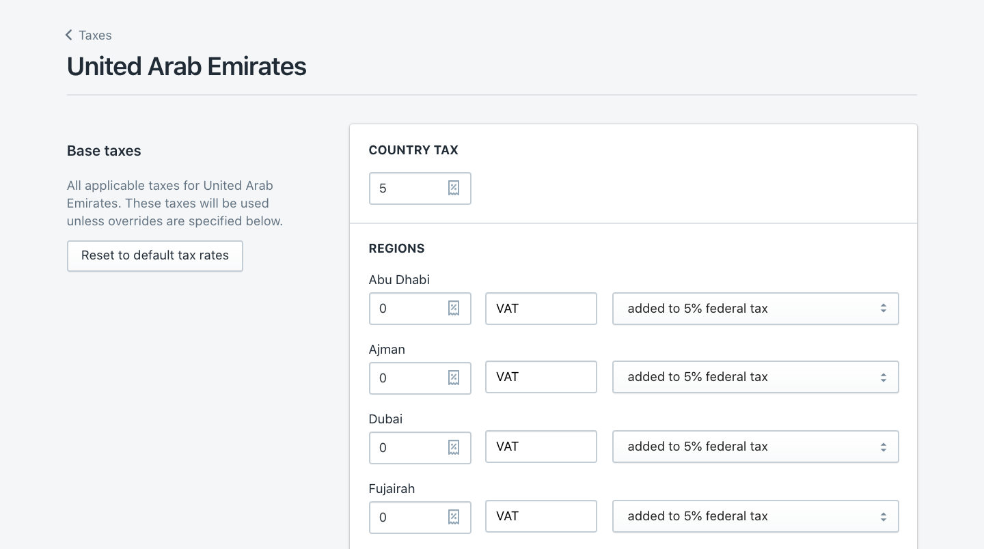Click Fujairah's VAT tax name field
Viewport: 984px width, 549px height.
(541, 516)
